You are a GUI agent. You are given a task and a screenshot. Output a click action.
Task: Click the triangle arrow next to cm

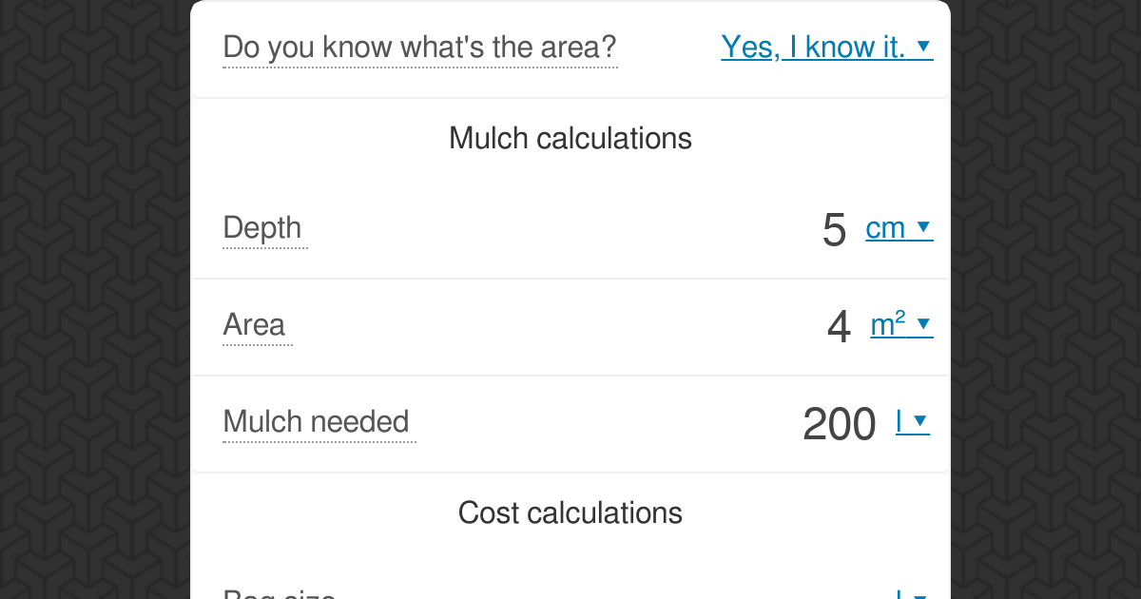tap(923, 228)
